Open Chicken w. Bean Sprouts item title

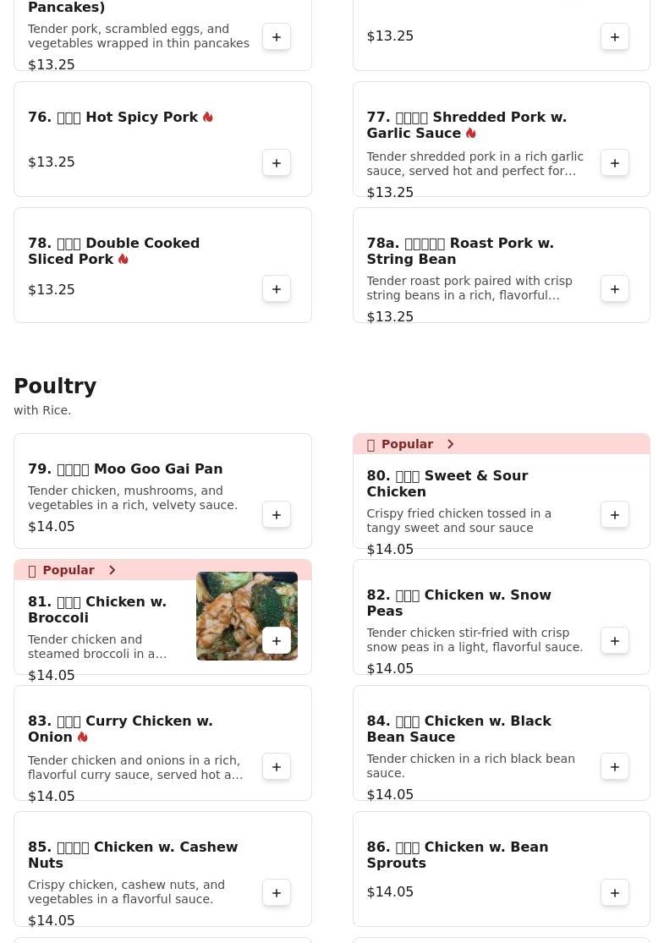pyautogui.click(x=457, y=855)
